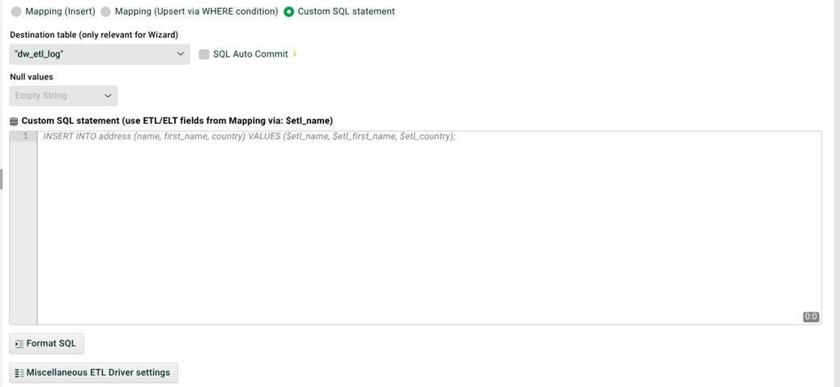Open the Null values chevron arrow
840x387 pixels.
coord(108,96)
